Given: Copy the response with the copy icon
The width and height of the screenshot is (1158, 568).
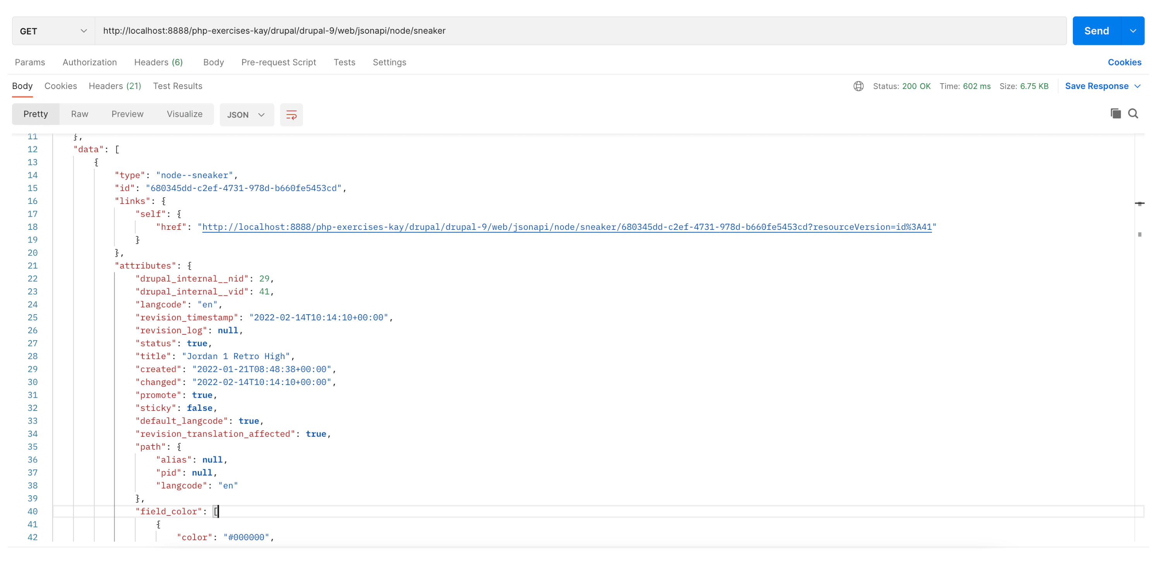Looking at the screenshot, I should coord(1115,114).
